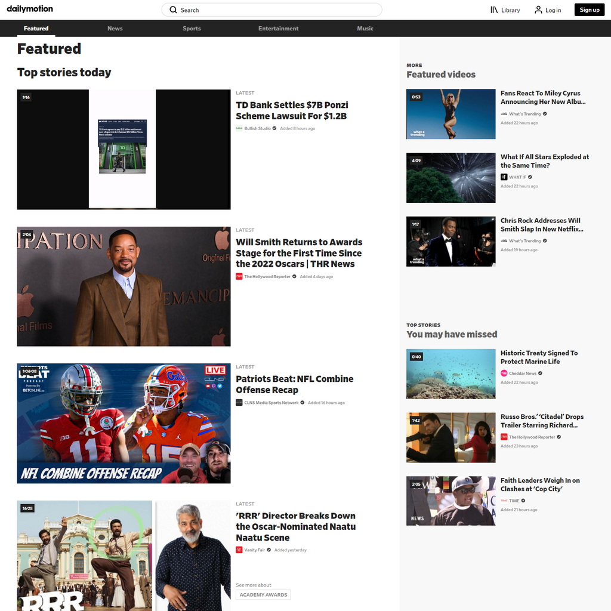This screenshot has height=611, width=611.
Task: Play the TD Bank video thumbnail
Action: (x=124, y=150)
